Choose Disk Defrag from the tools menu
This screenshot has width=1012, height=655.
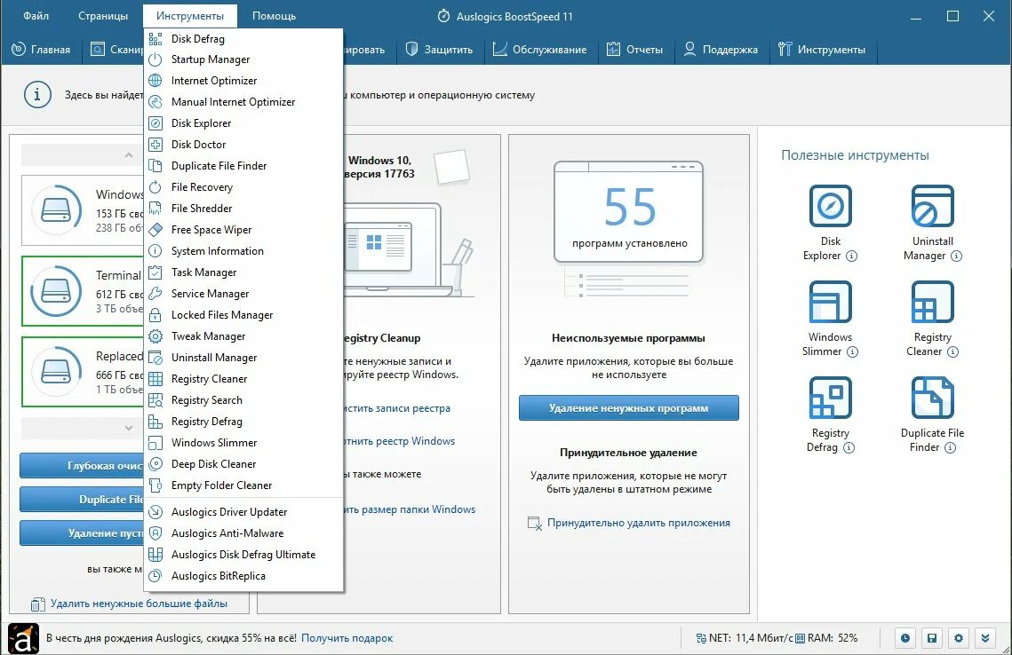[x=243, y=39]
